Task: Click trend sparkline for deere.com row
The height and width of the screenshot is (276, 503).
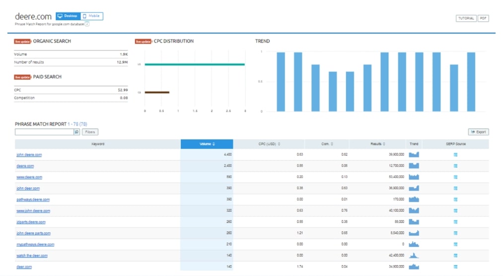Action: click(x=414, y=166)
